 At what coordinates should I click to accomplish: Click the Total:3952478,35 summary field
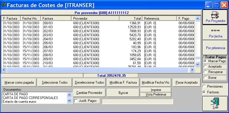(x=111, y=76)
